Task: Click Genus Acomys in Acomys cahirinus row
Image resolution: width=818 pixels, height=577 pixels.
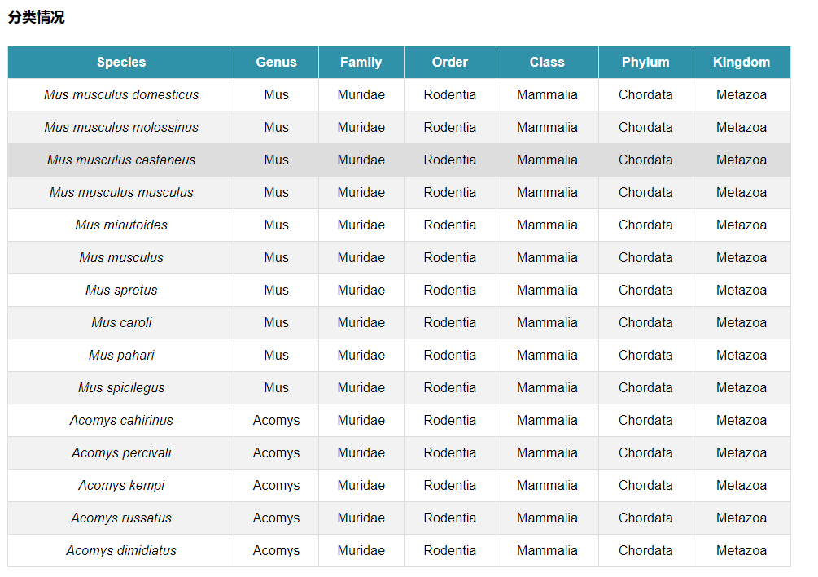Action: pos(277,421)
